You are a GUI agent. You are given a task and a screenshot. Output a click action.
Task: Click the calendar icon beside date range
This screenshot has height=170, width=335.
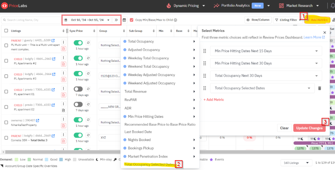click(124, 20)
